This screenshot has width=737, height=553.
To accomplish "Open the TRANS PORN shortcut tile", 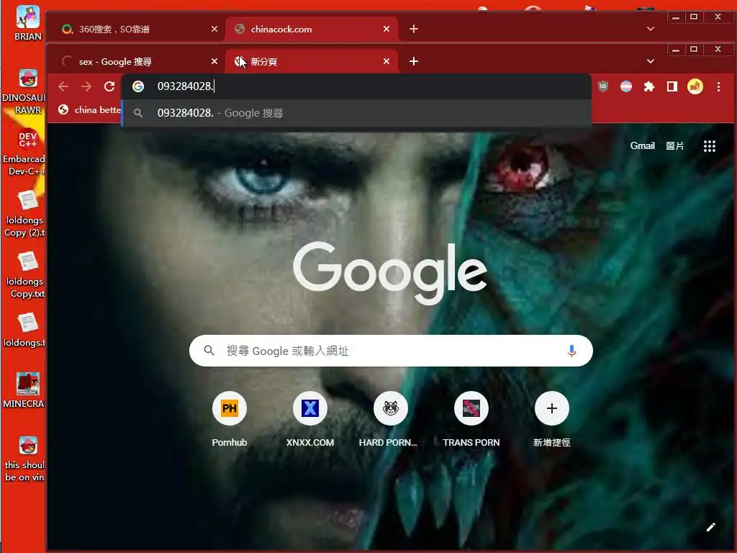I will tap(471, 418).
